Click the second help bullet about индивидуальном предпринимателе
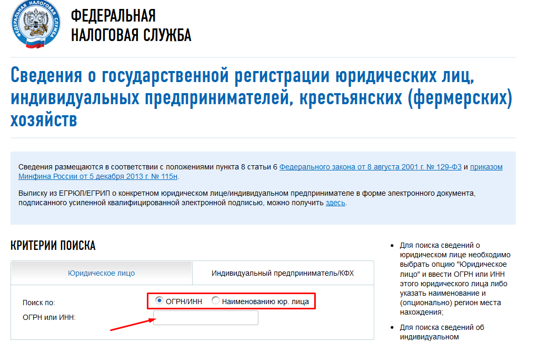Screen dimensions: 550x342 (442, 332)
